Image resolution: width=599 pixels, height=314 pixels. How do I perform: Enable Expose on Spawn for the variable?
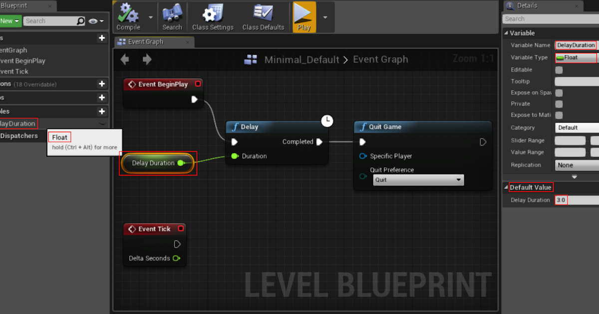(x=558, y=92)
